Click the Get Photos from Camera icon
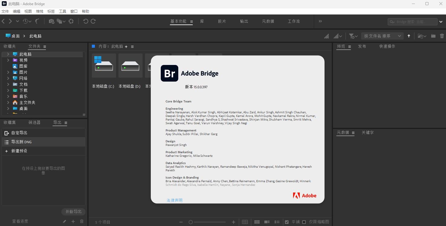The height and width of the screenshot is (226, 446). coord(51,21)
